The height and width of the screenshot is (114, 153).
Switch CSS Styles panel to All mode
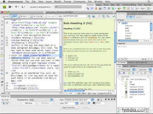pyautogui.click(x=131, y=17)
